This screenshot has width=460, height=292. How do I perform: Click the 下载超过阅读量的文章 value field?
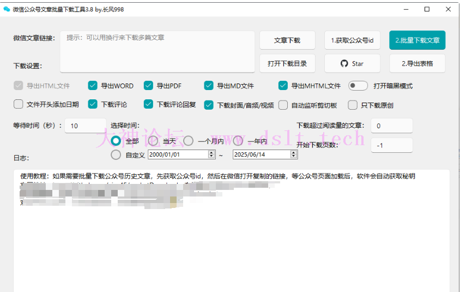point(392,126)
